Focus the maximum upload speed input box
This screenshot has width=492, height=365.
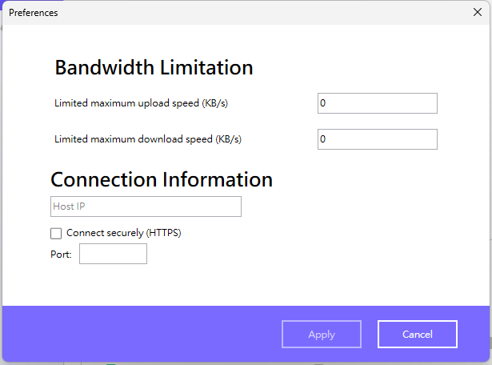click(377, 103)
